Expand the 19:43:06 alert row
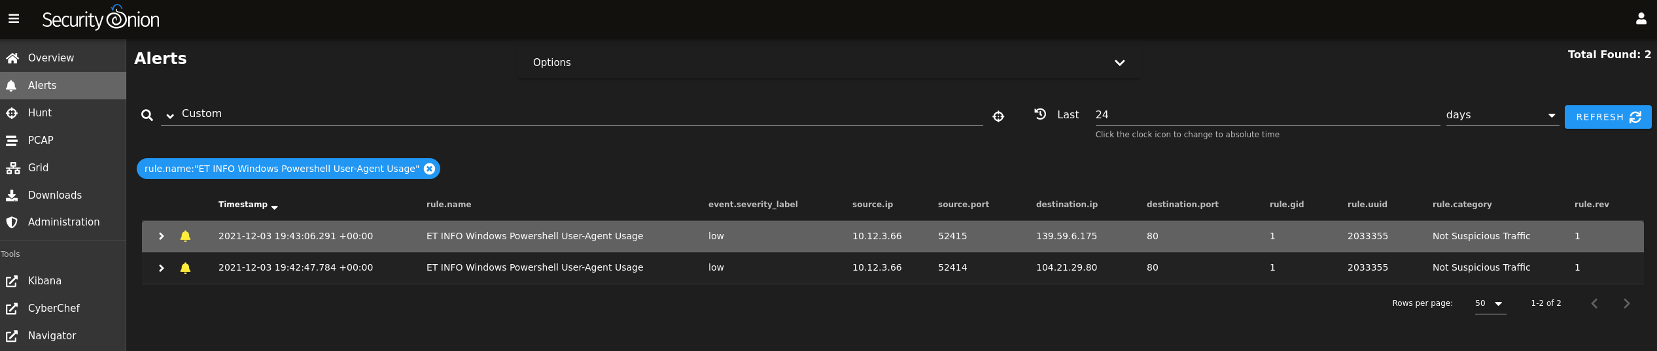Viewport: 1657px width, 351px height. (x=162, y=236)
